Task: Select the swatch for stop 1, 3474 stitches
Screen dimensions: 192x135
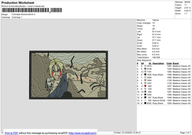Action: click(x=145, y=66)
